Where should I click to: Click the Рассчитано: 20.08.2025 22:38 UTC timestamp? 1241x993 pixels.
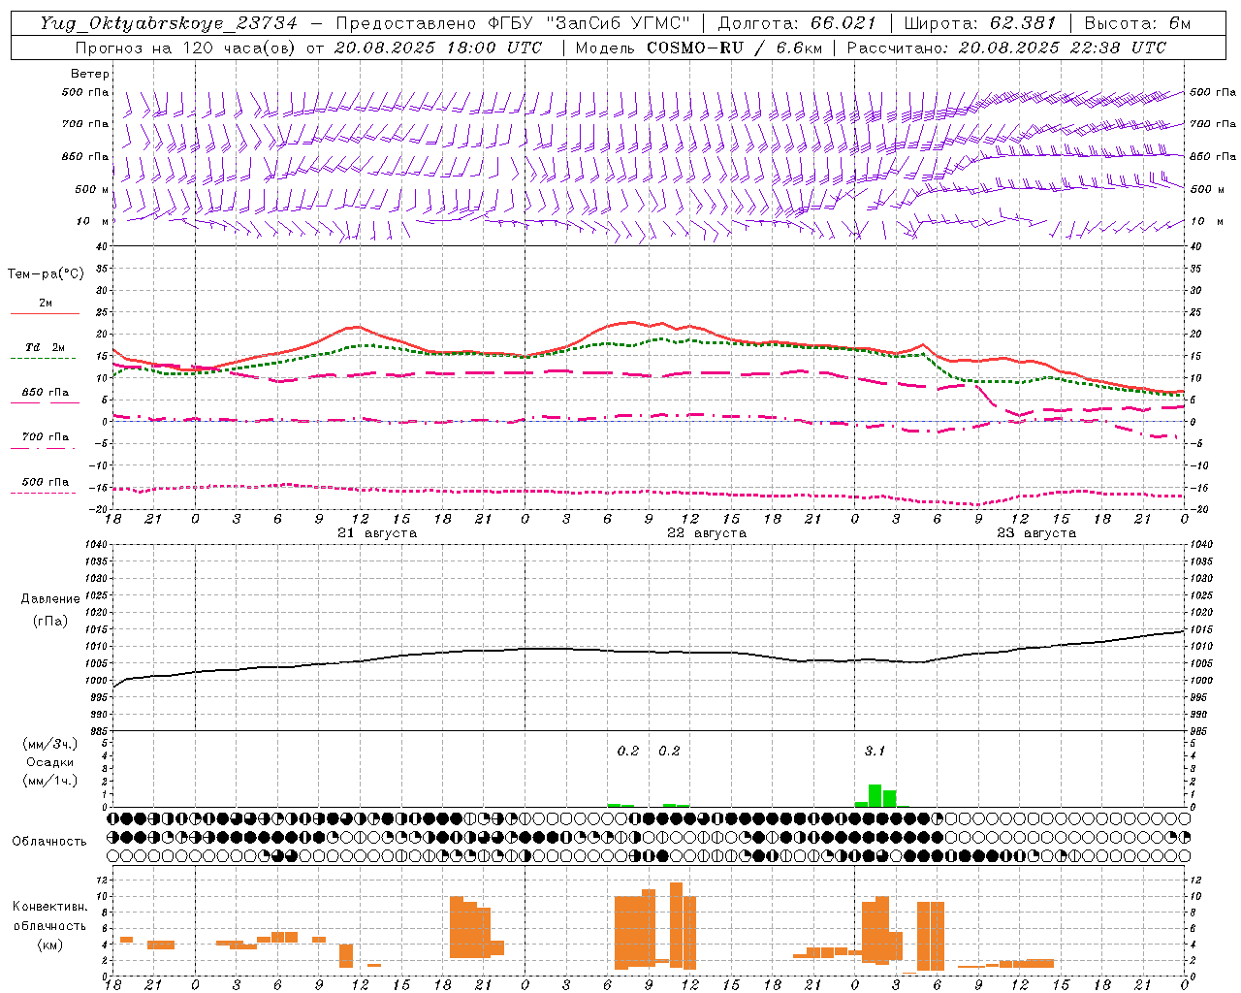pos(1006,48)
